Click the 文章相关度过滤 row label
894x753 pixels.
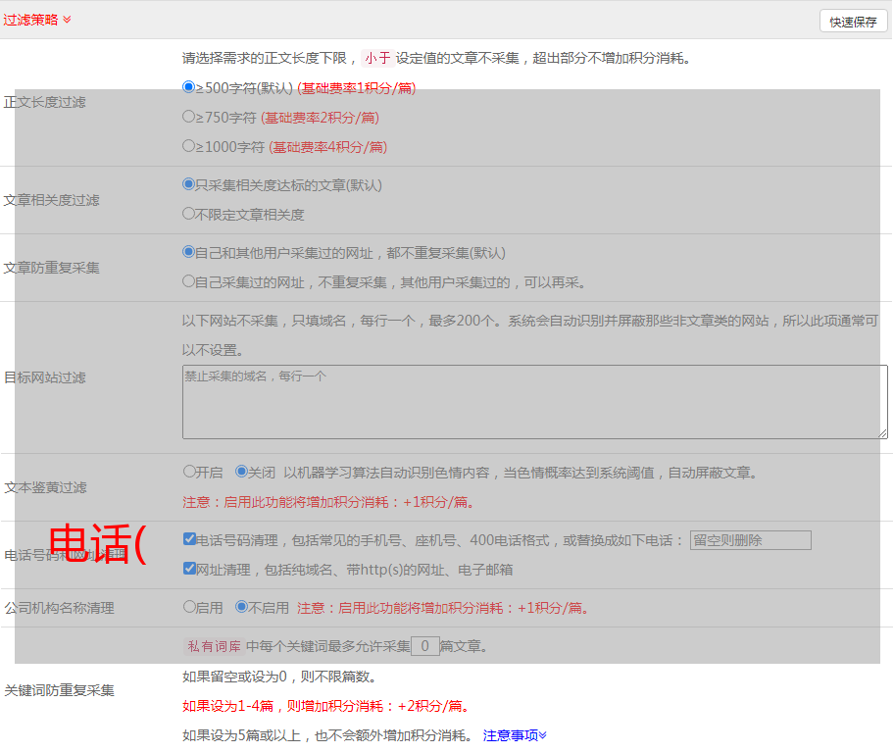click(x=51, y=200)
